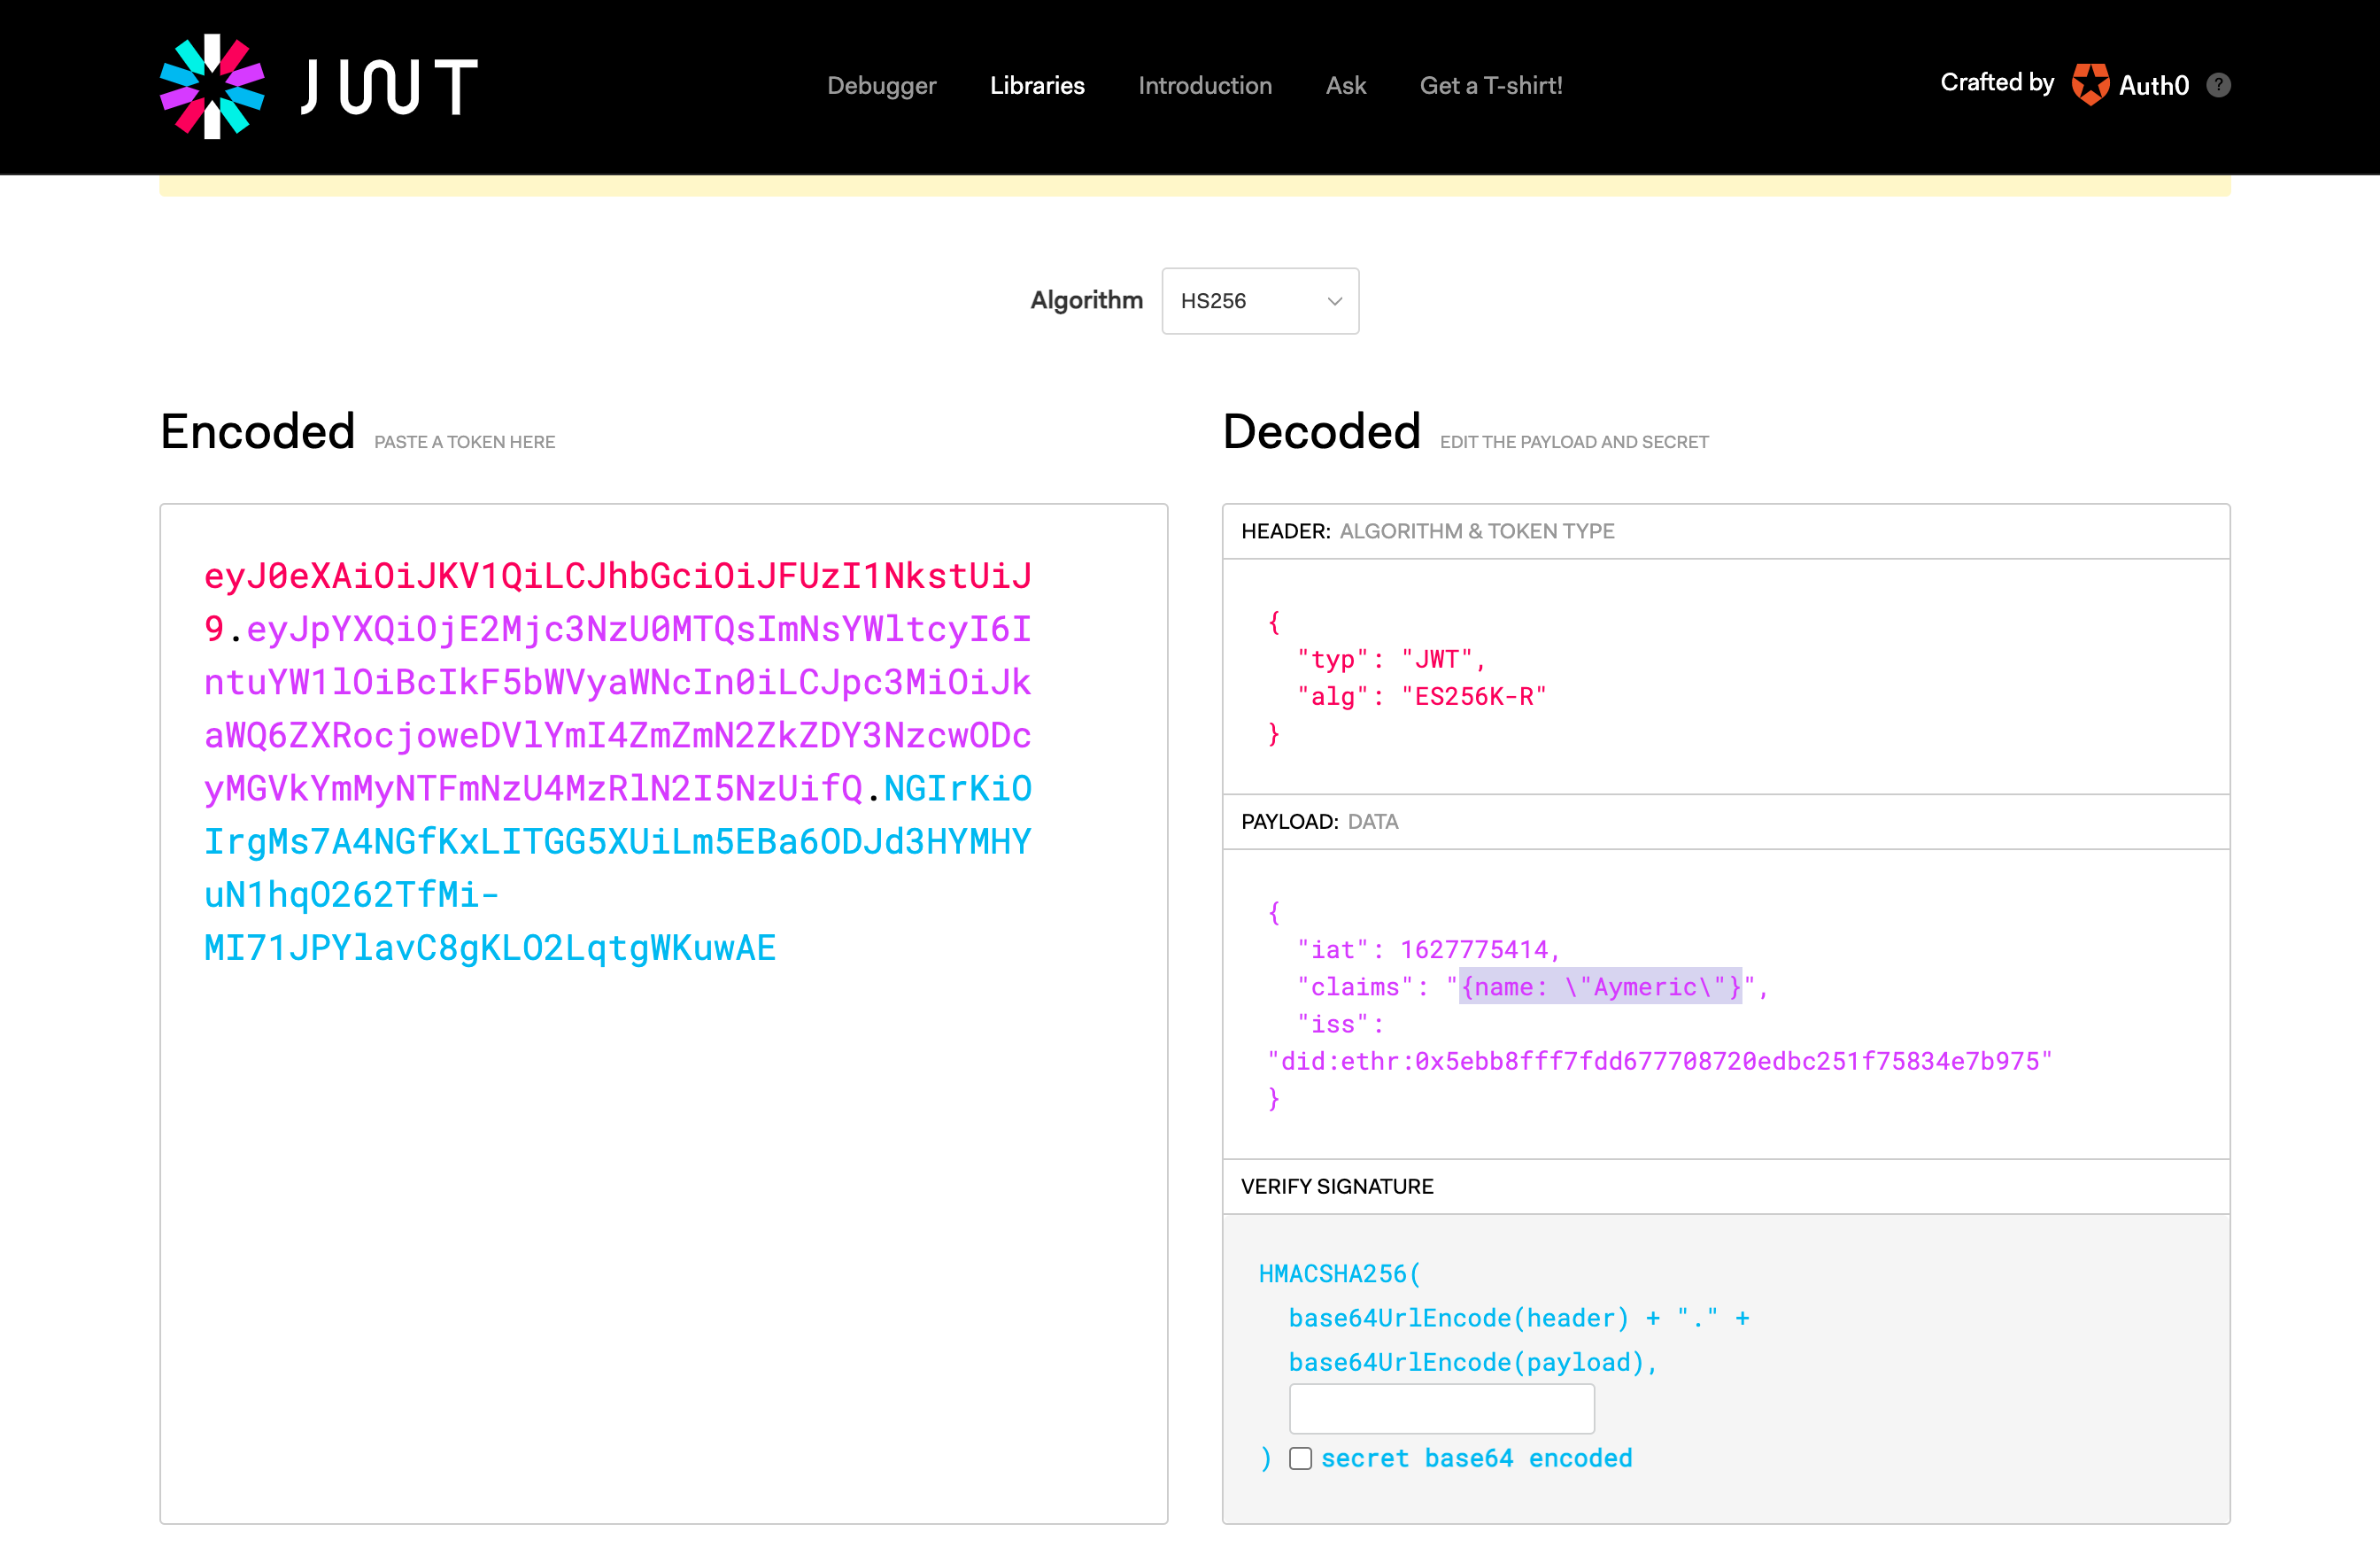
Task: Click the chevron arrow in Algorithm selector
Action: pyautogui.click(x=1334, y=301)
